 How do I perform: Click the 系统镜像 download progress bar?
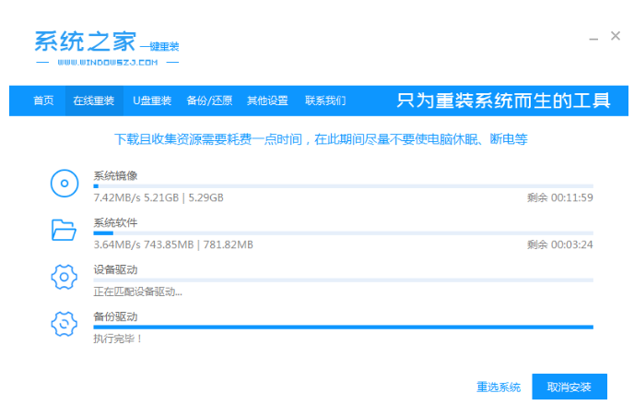tap(344, 186)
